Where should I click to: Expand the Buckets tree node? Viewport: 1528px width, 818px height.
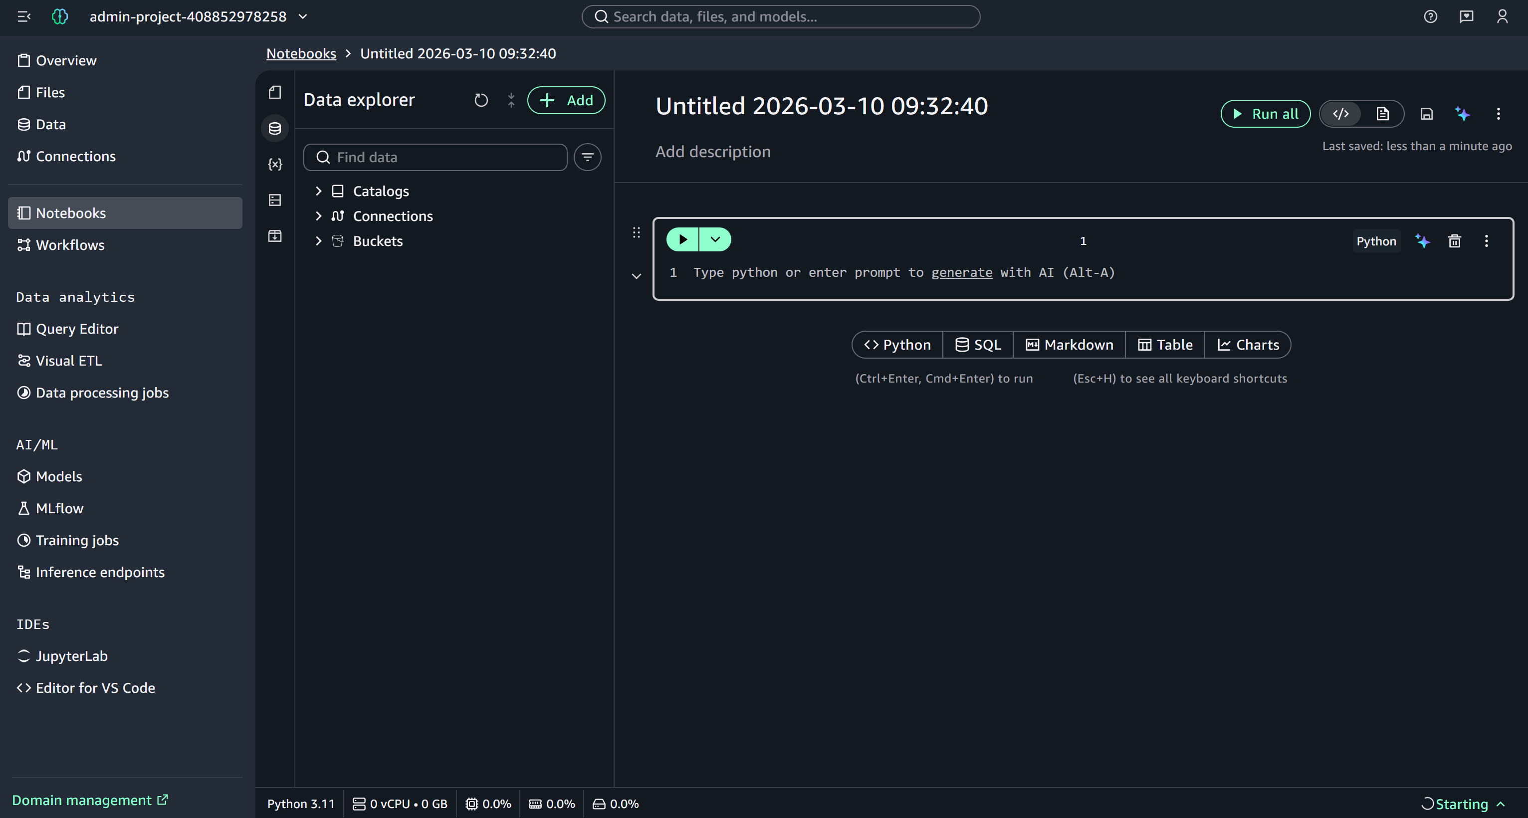coord(319,241)
